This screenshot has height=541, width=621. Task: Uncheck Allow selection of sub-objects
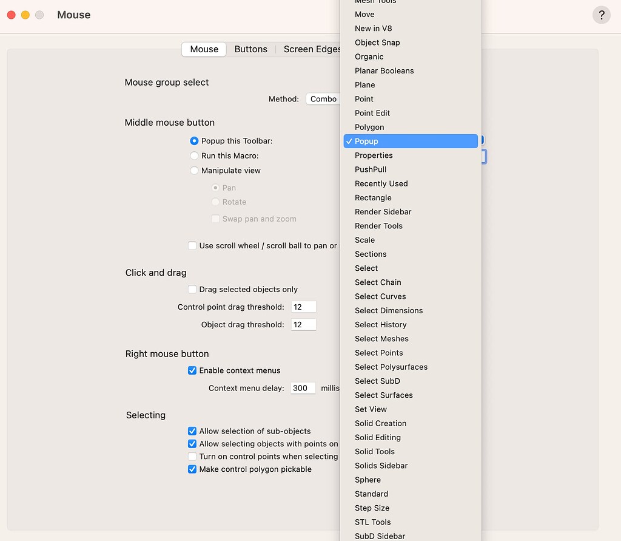[x=192, y=431]
